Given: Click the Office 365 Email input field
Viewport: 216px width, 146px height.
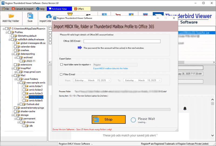Looking at the screenshot, I should pyautogui.click(x=122, y=41).
